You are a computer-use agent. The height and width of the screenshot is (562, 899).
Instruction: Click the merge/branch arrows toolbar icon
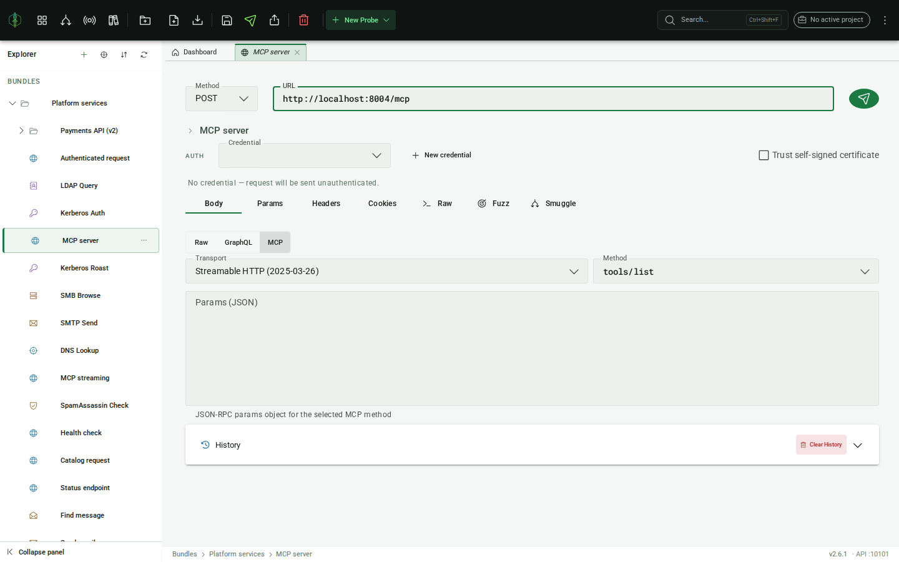(x=66, y=20)
